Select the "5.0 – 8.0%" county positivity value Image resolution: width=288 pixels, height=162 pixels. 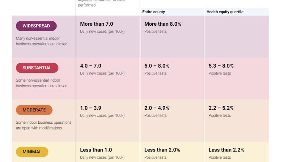click(x=157, y=66)
